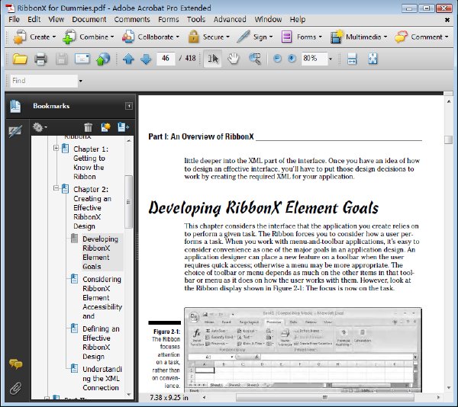Click the Developing RibbonX Element Goals heading
458x407 pixels.
click(x=263, y=208)
